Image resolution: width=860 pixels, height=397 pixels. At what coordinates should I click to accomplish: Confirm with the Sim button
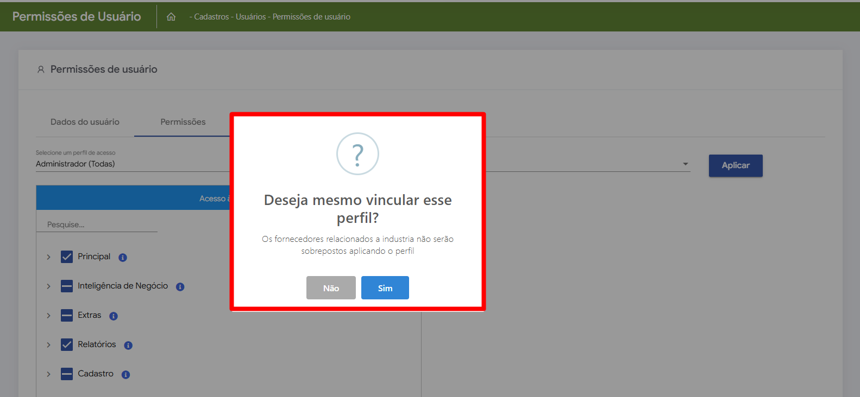pyautogui.click(x=385, y=288)
